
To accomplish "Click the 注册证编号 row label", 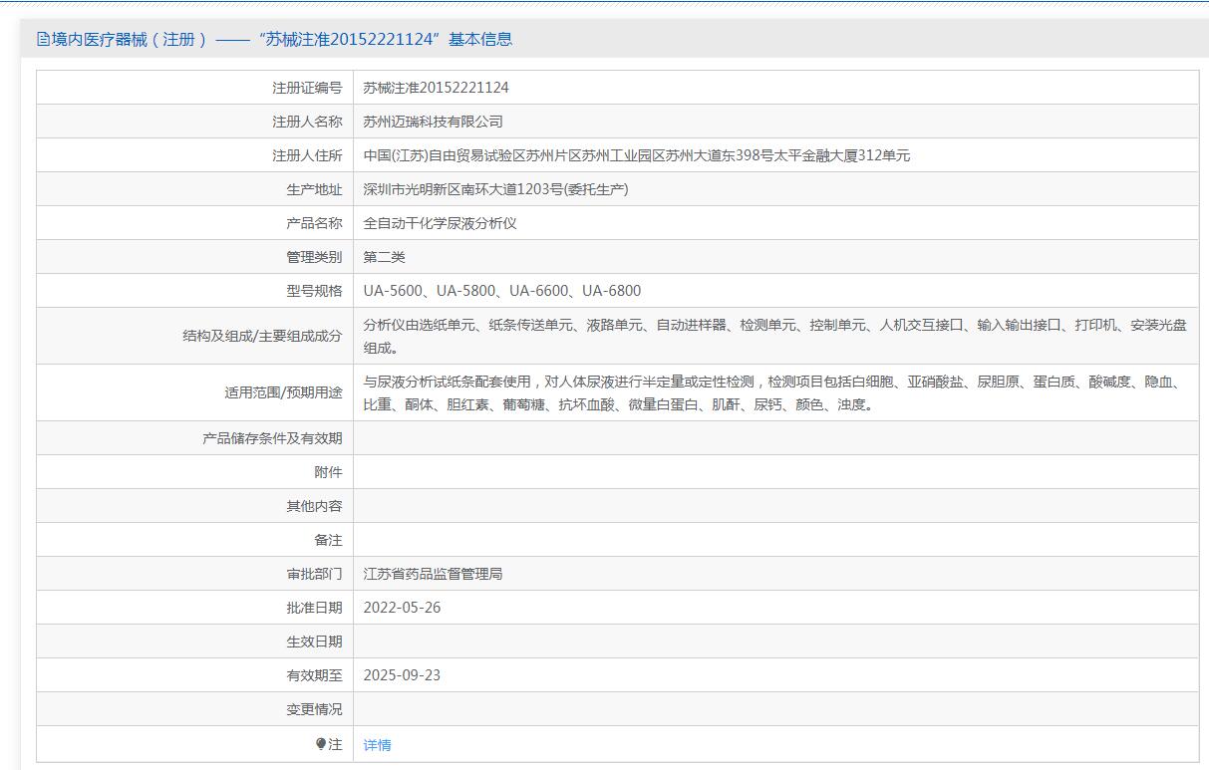I will (307, 88).
